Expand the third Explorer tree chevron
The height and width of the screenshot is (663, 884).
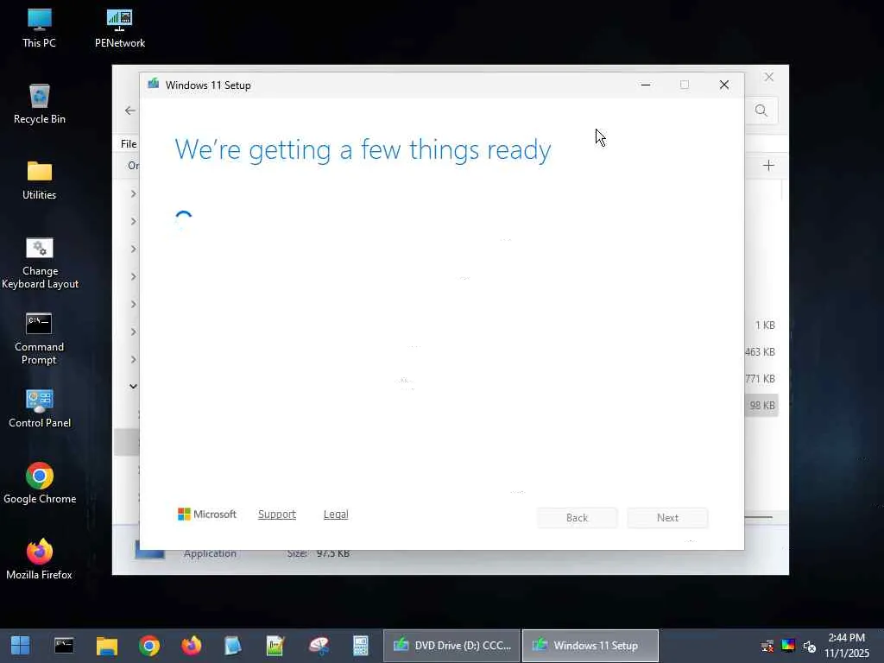(x=133, y=249)
